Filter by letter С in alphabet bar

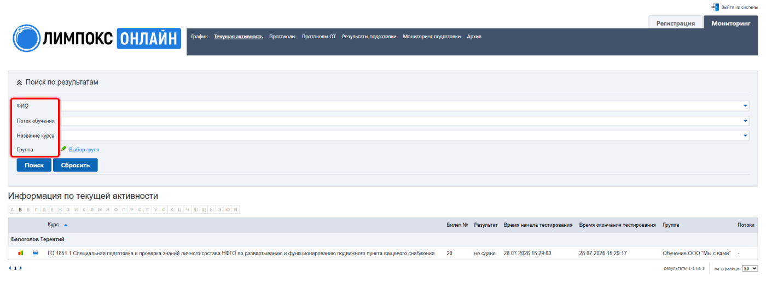click(x=140, y=209)
